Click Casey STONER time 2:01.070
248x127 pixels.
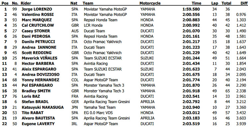tap(191, 31)
